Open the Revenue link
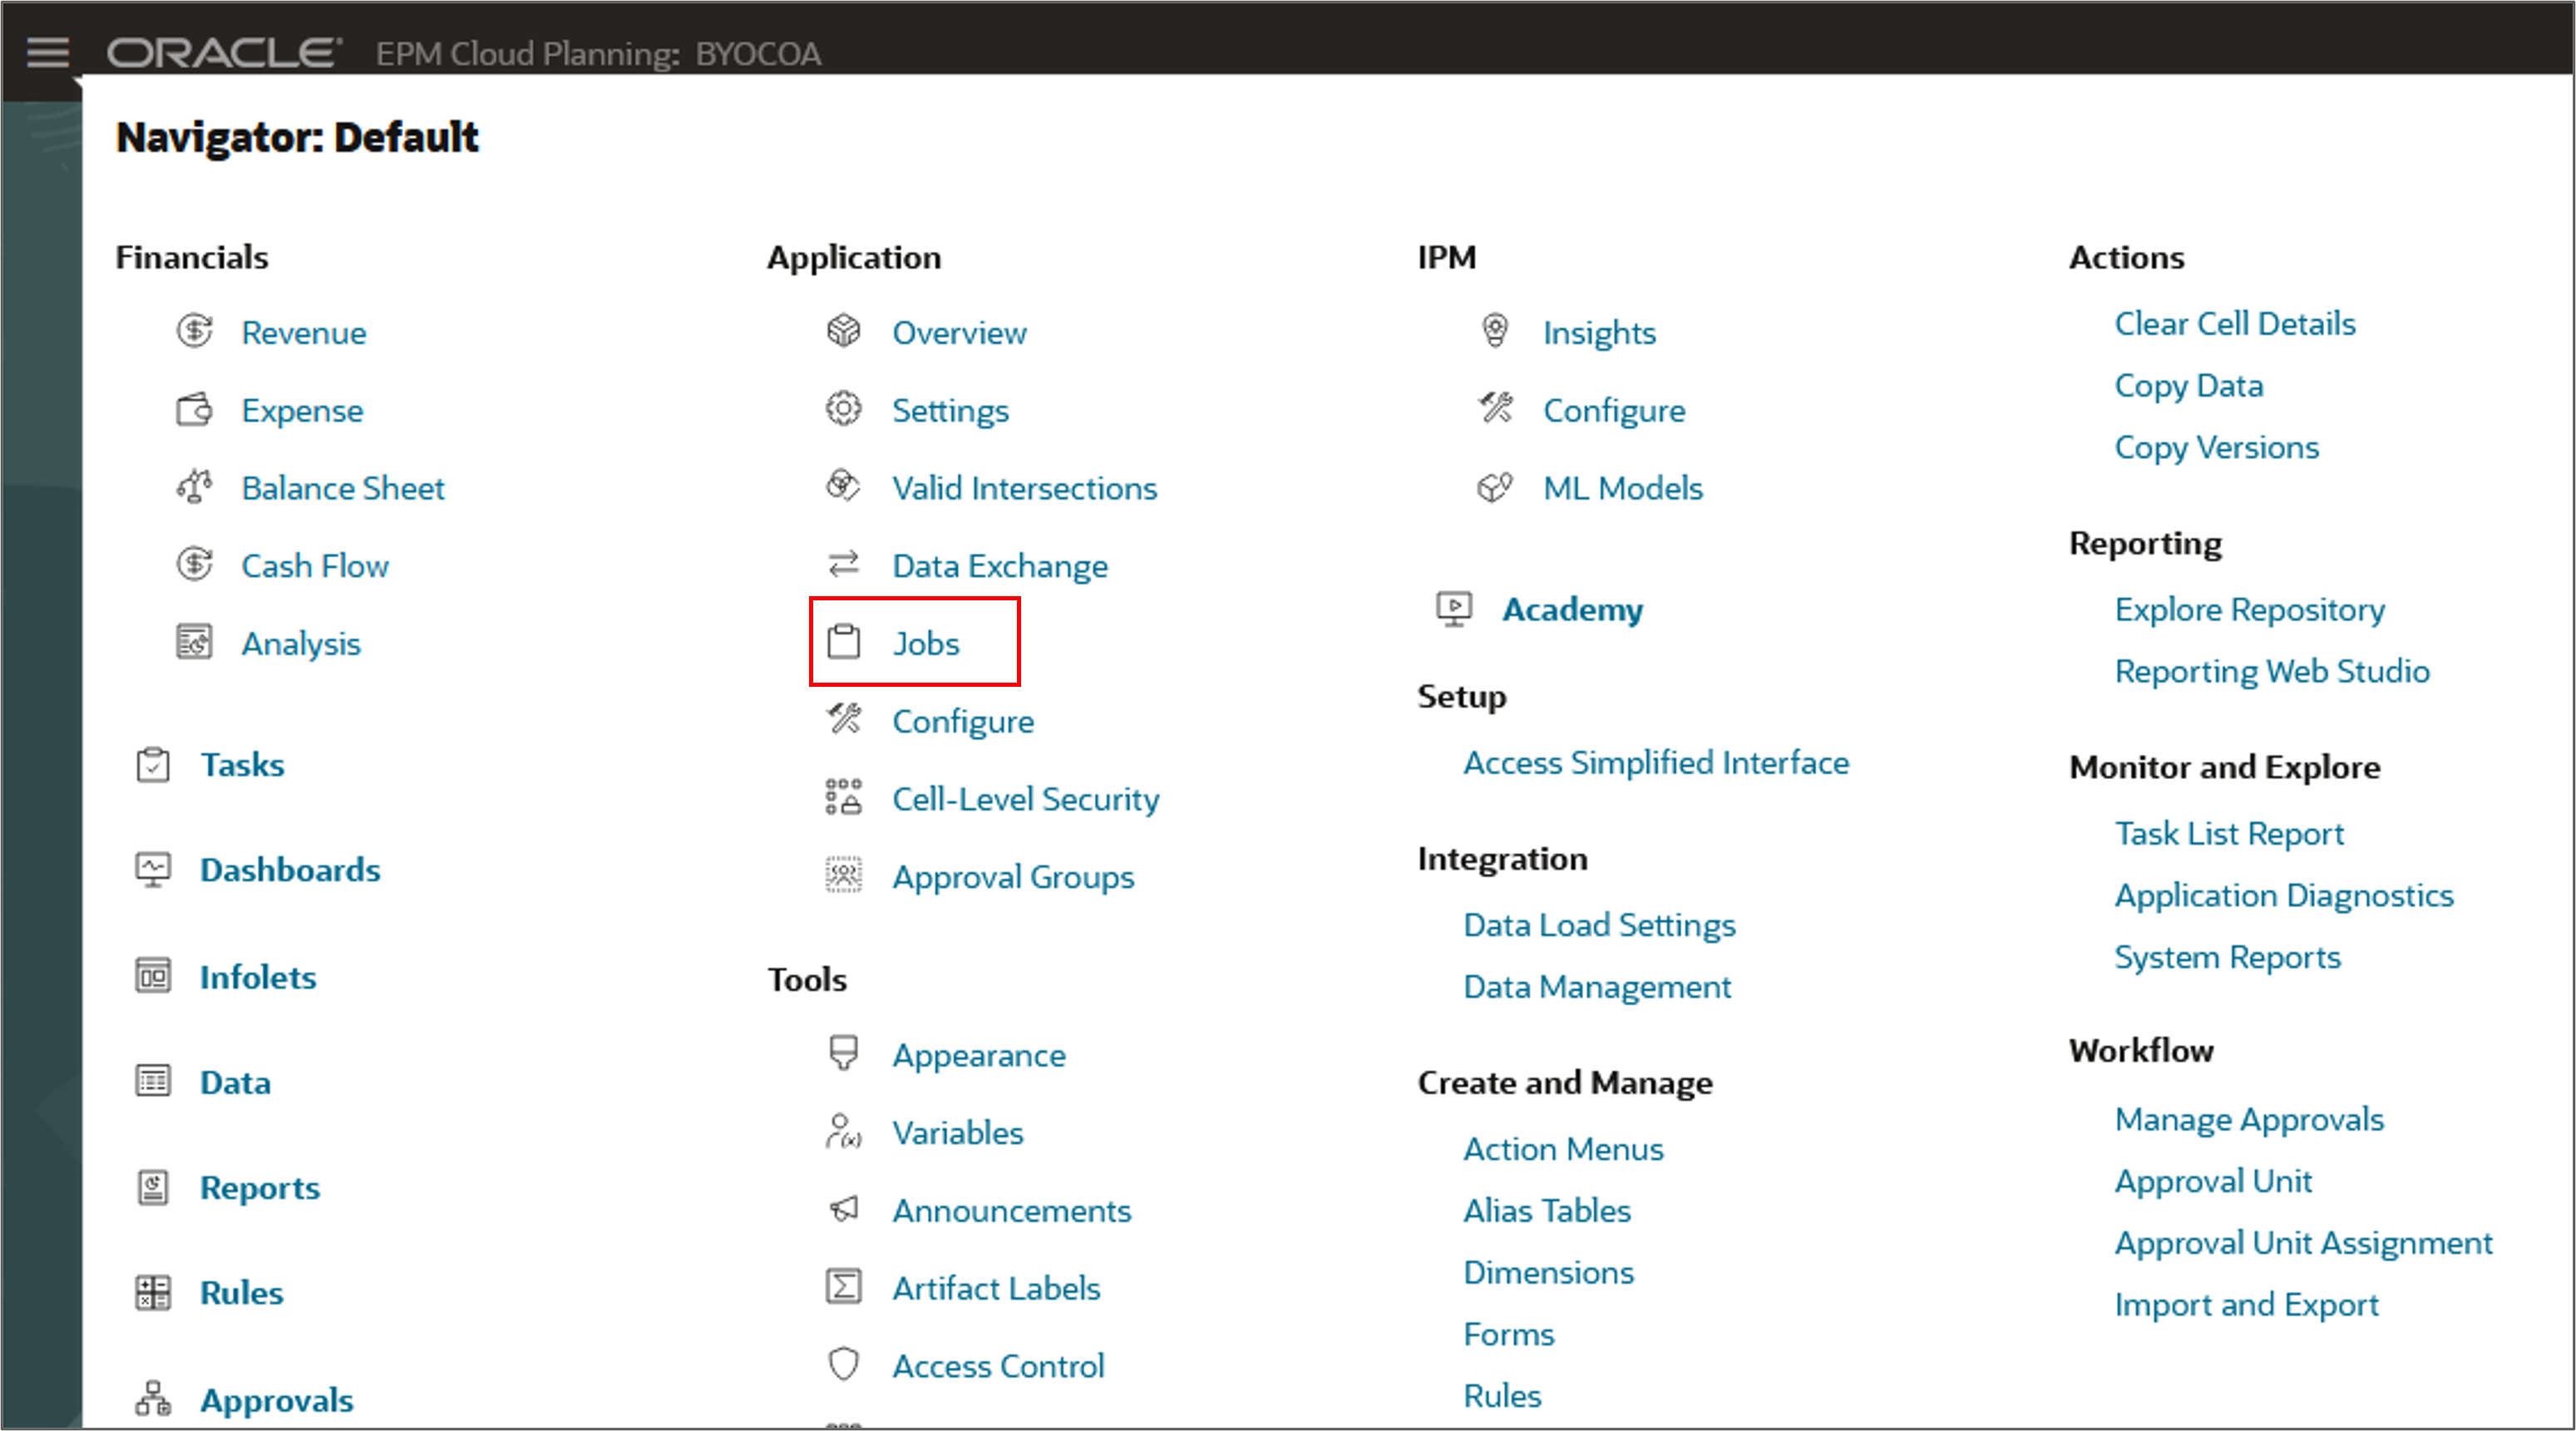 [x=303, y=332]
